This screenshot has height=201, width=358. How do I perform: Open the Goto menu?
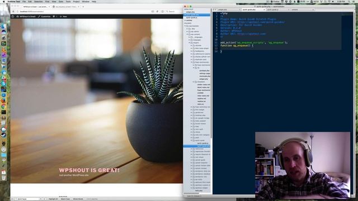point(61,1)
